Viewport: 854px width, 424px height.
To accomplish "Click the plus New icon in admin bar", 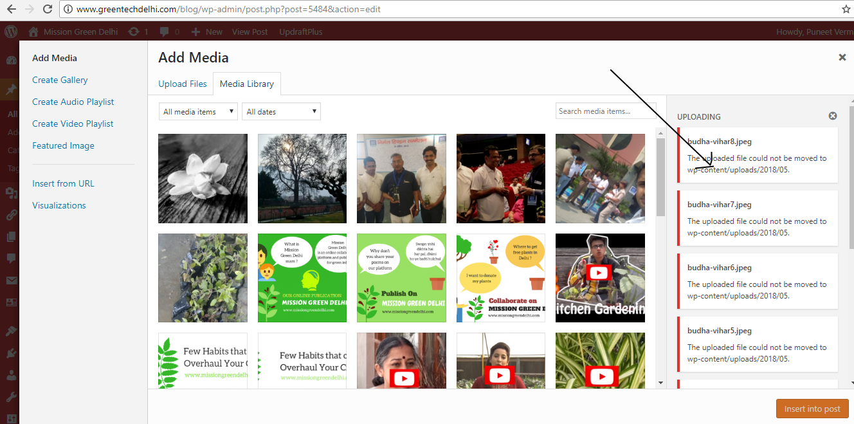I will [x=196, y=32].
